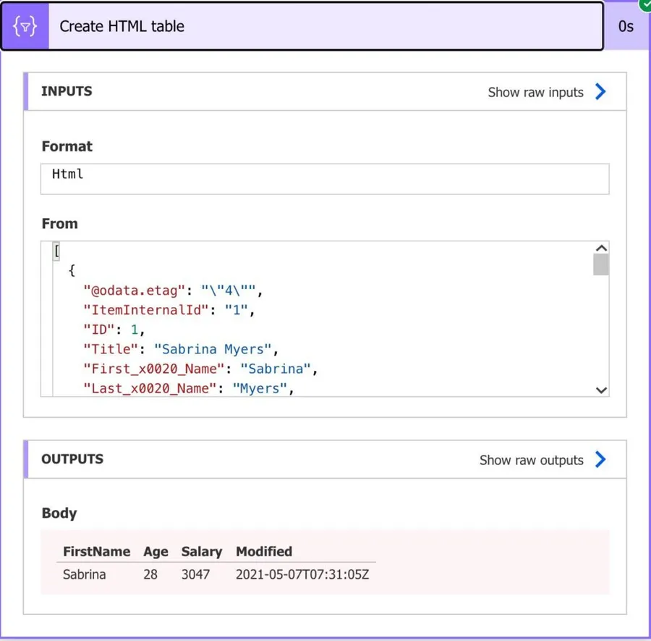Click the INPUTS section header
The image size is (651, 641).
(67, 91)
